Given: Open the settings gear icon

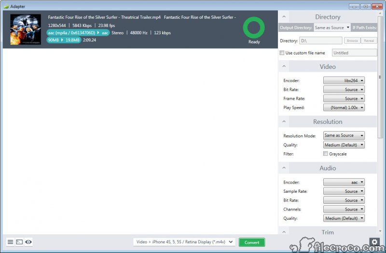Looking at the screenshot, I should (374, 242).
